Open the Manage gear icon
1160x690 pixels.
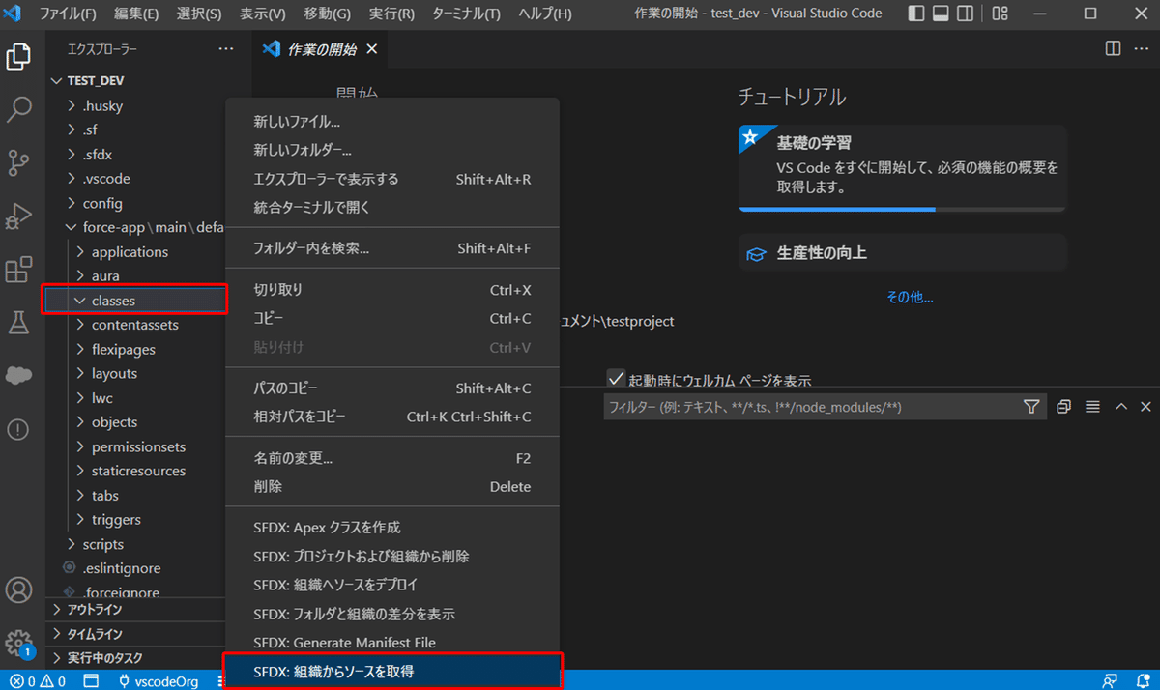18,643
